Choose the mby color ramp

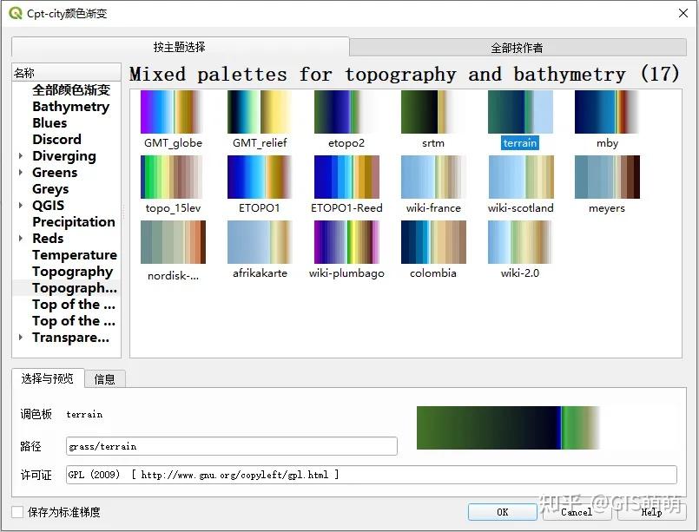click(607, 112)
